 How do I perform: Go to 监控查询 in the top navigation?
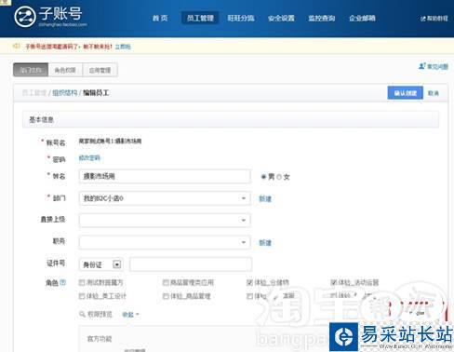tap(322, 18)
